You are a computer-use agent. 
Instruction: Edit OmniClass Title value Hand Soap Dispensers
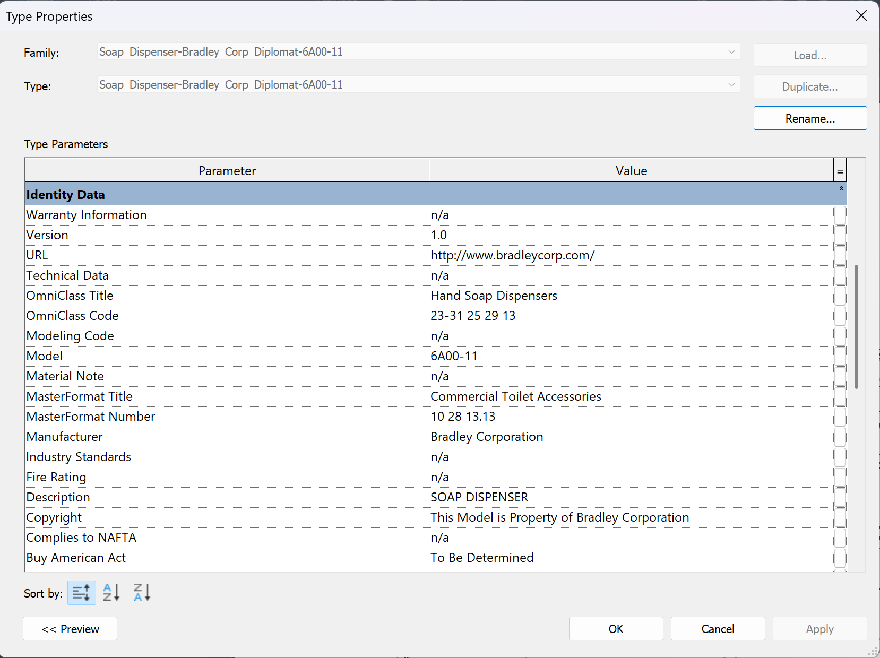[x=631, y=296]
